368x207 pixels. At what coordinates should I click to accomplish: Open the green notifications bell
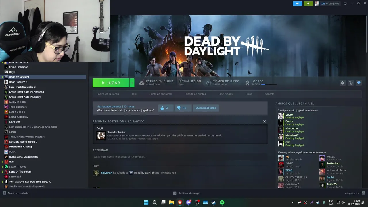[308, 3]
